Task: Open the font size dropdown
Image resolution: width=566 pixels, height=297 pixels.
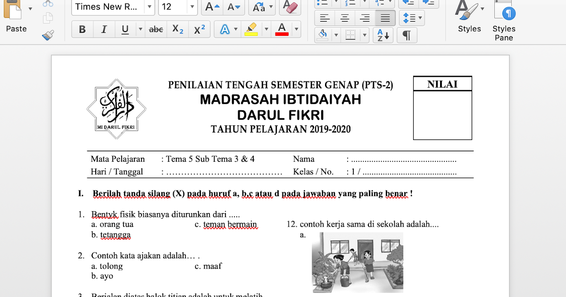Action: 191,8
